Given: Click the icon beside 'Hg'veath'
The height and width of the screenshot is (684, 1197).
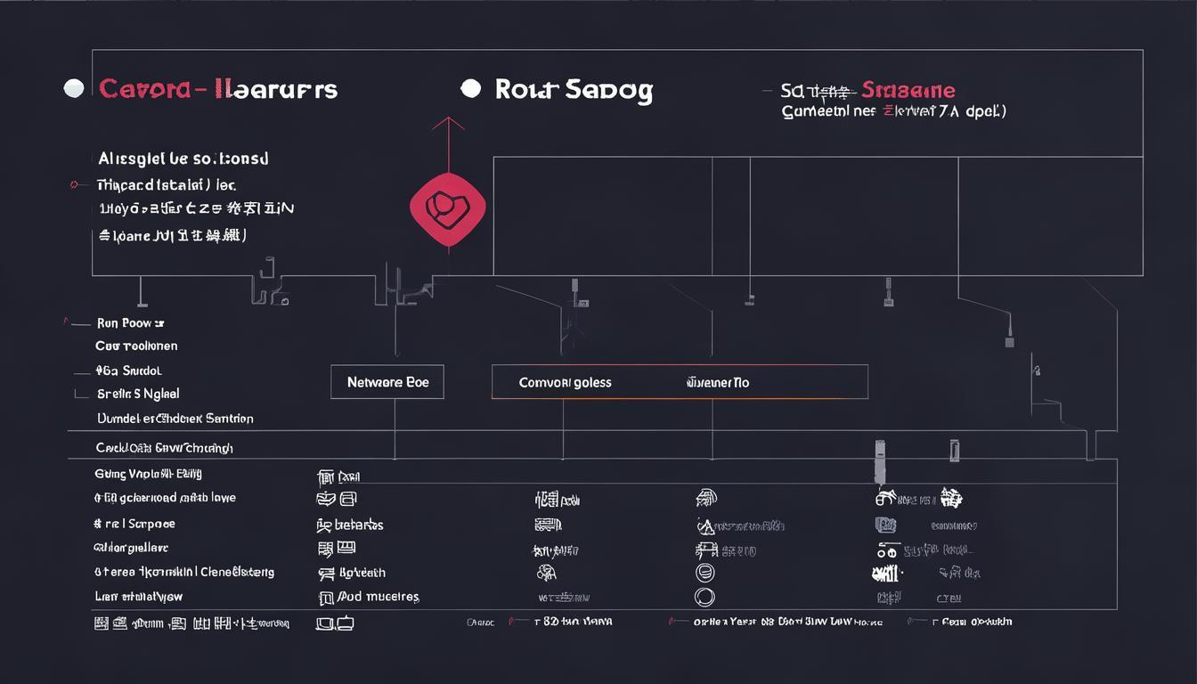Looking at the screenshot, I should pyautogui.click(x=327, y=574).
